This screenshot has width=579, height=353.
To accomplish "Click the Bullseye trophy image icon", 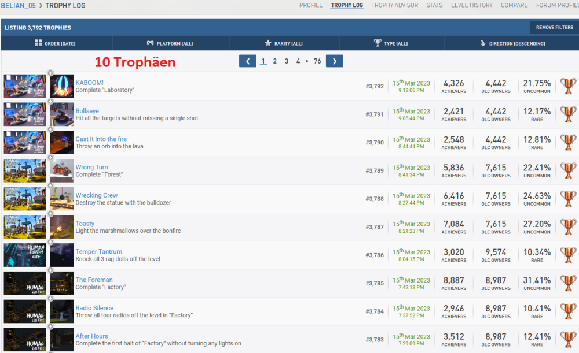I will 61,114.
